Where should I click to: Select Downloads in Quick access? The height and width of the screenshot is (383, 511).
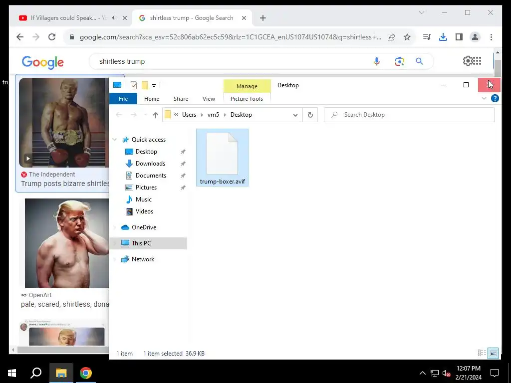(150, 164)
